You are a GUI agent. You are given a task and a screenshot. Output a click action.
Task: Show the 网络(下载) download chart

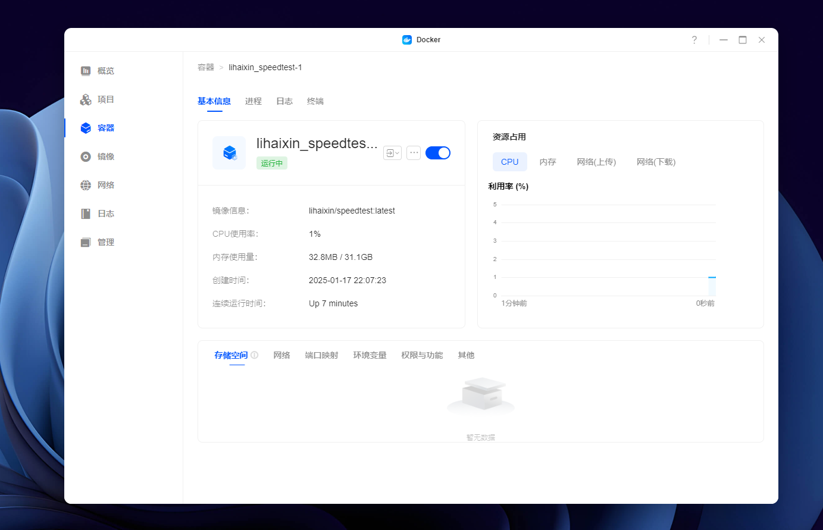656,162
